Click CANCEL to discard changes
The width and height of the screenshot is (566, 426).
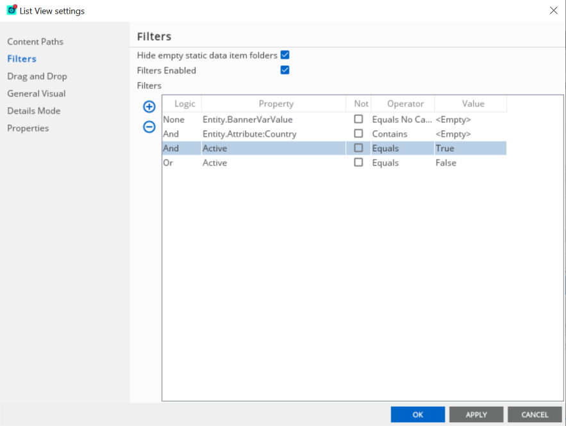[535, 414]
